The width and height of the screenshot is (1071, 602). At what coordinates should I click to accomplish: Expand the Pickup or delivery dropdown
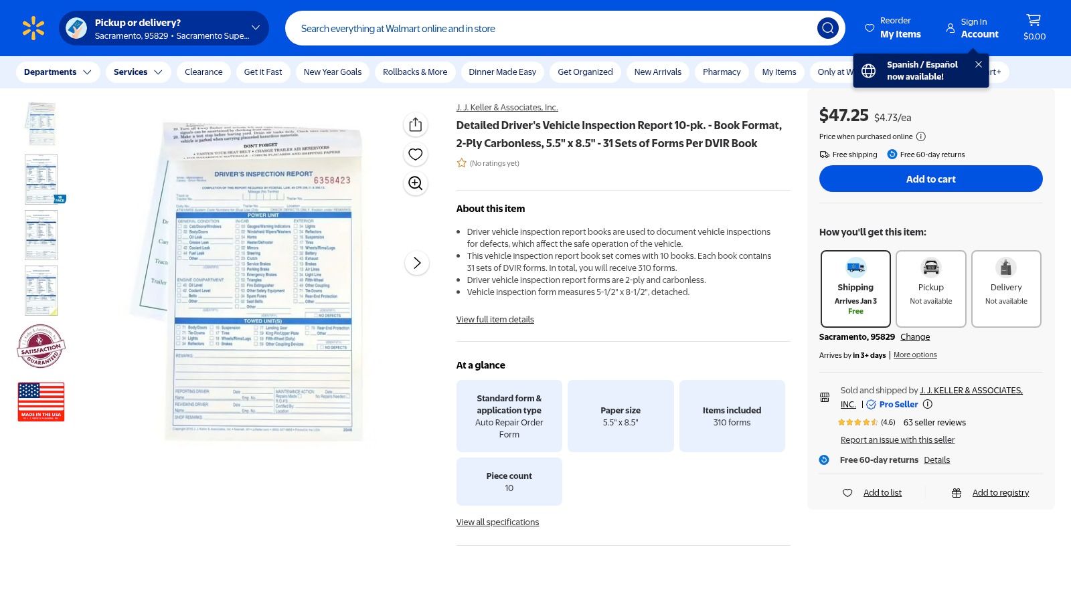click(x=164, y=28)
